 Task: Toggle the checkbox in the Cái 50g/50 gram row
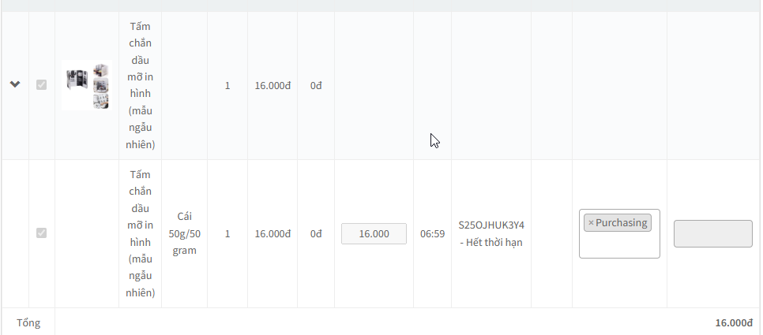click(41, 233)
